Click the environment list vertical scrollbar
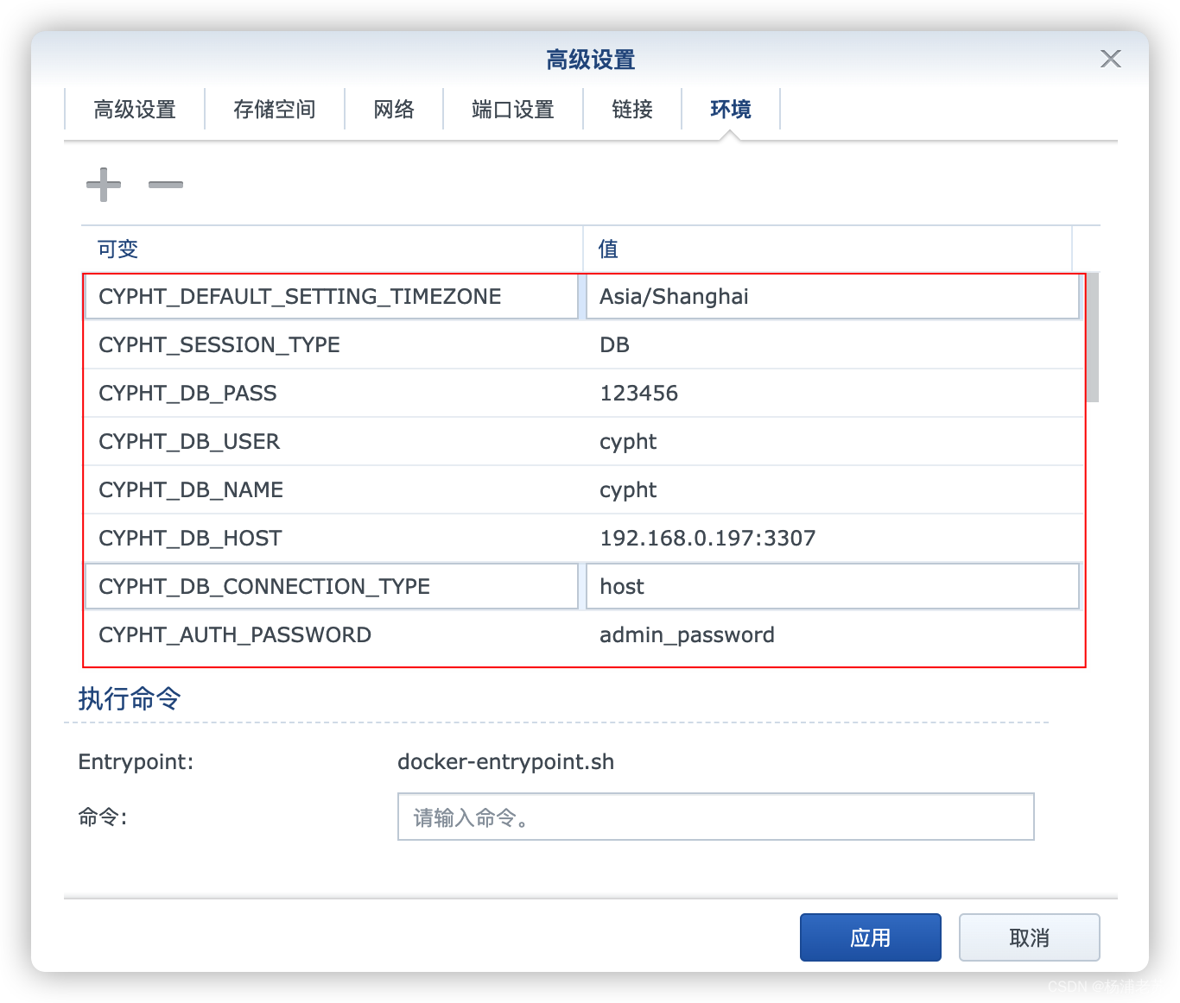 pos(1093,337)
